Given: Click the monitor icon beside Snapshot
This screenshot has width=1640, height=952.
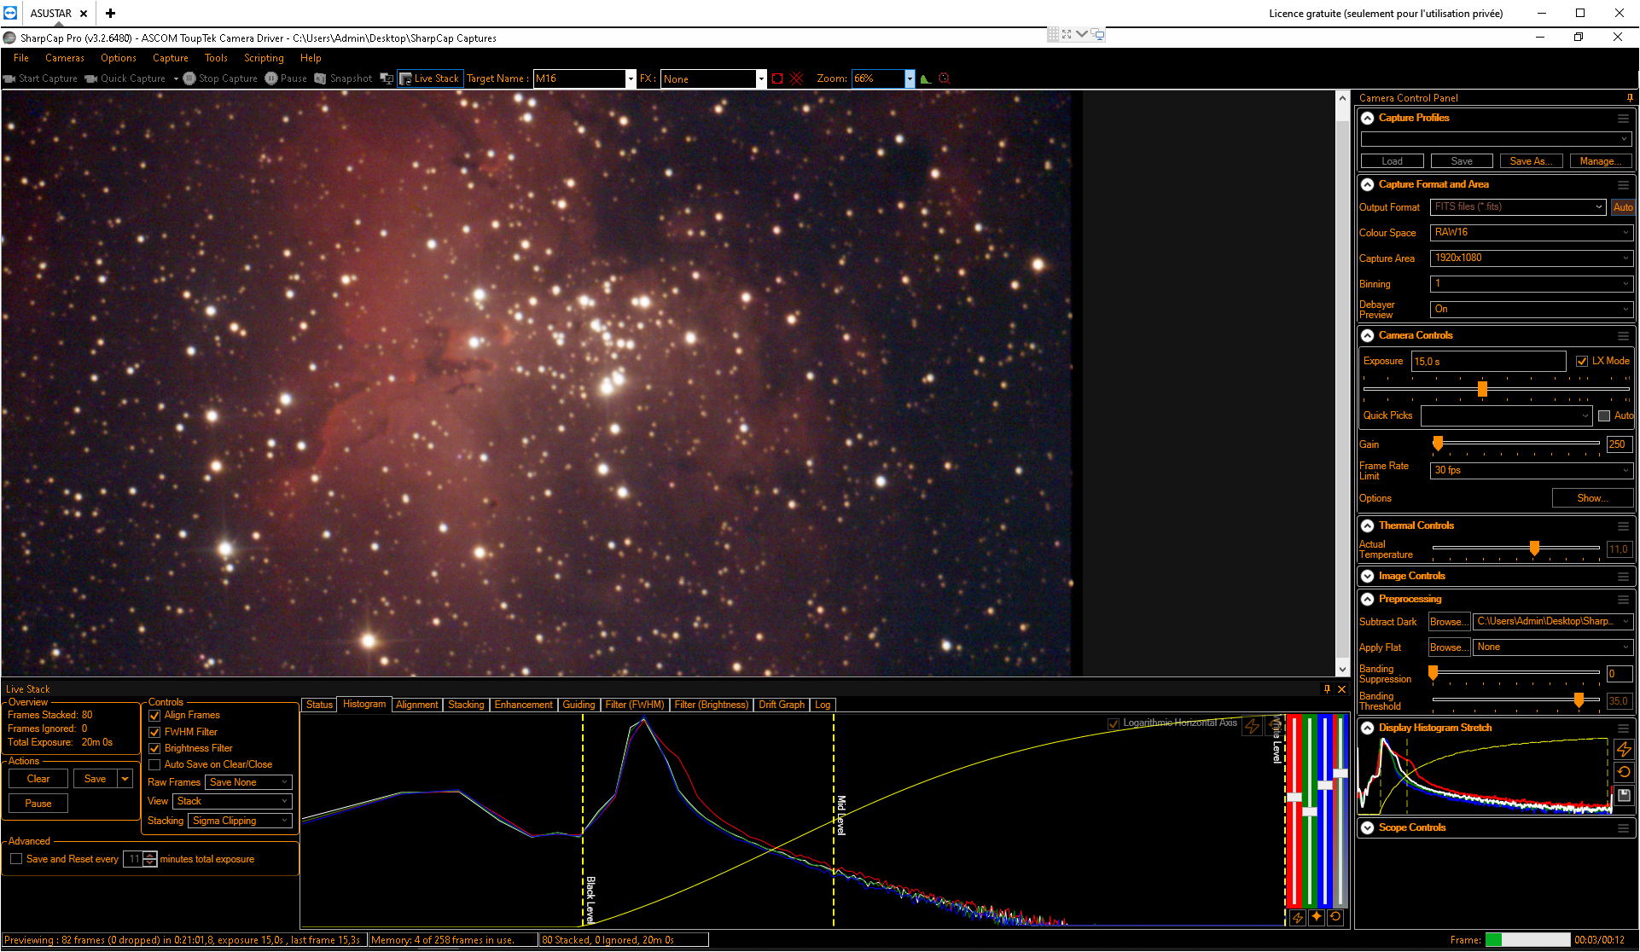Looking at the screenshot, I should [387, 78].
